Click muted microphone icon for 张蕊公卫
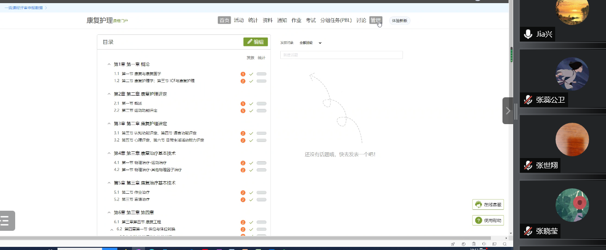The height and width of the screenshot is (250, 606). pos(528,100)
